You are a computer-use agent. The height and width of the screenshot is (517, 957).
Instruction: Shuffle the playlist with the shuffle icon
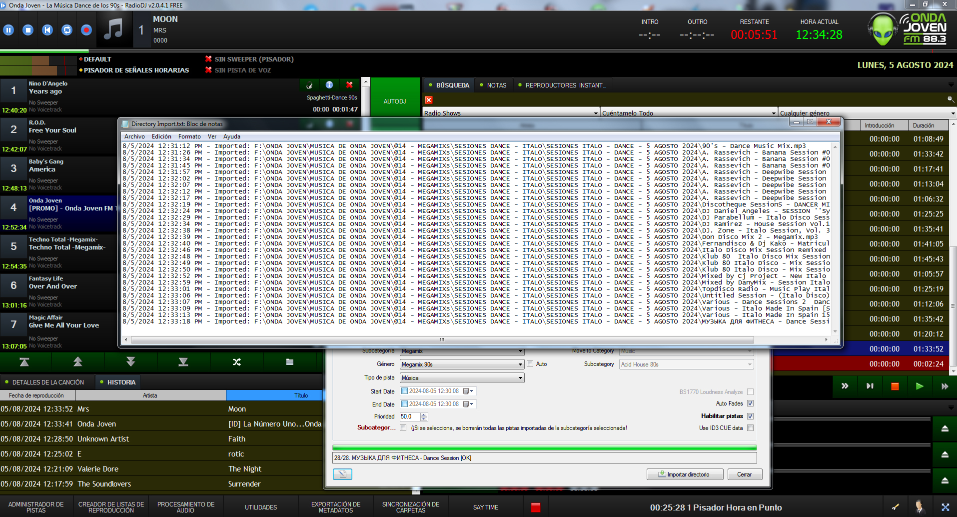[236, 362]
